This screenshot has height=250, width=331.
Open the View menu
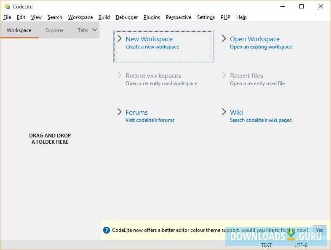tap(36, 17)
